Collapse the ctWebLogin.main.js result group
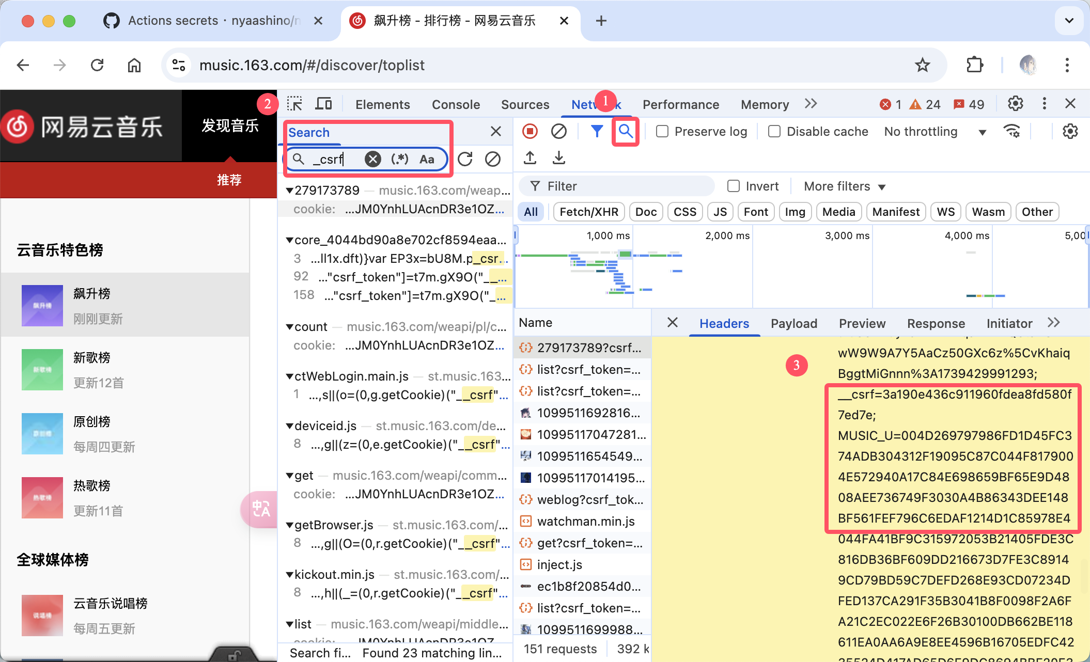Image resolution: width=1090 pixels, height=662 pixels. (290, 376)
